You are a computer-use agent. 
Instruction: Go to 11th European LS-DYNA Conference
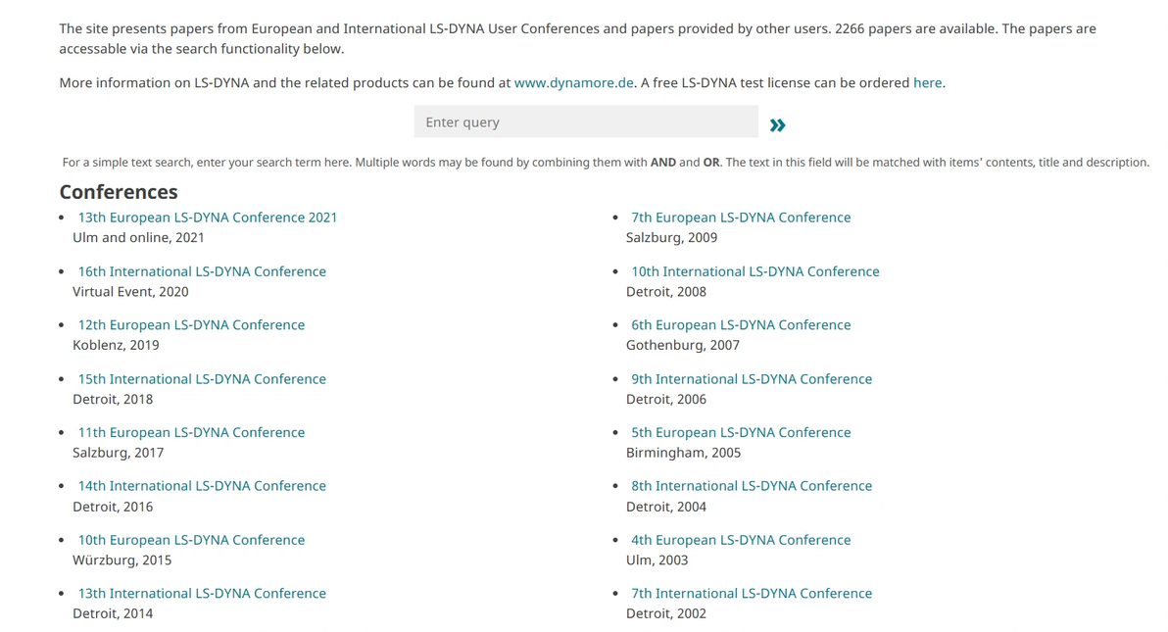coord(191,432)
